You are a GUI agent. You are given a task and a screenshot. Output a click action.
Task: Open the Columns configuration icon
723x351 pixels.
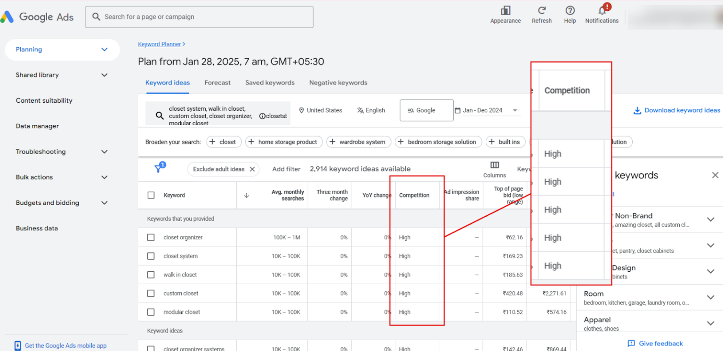click(x=494, y=164)
